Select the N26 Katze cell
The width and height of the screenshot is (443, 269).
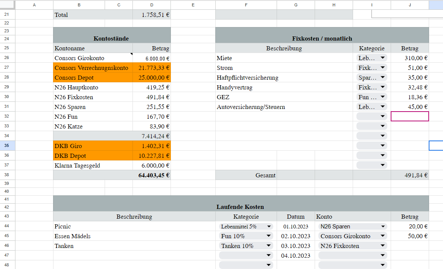[x=93, y=126]
